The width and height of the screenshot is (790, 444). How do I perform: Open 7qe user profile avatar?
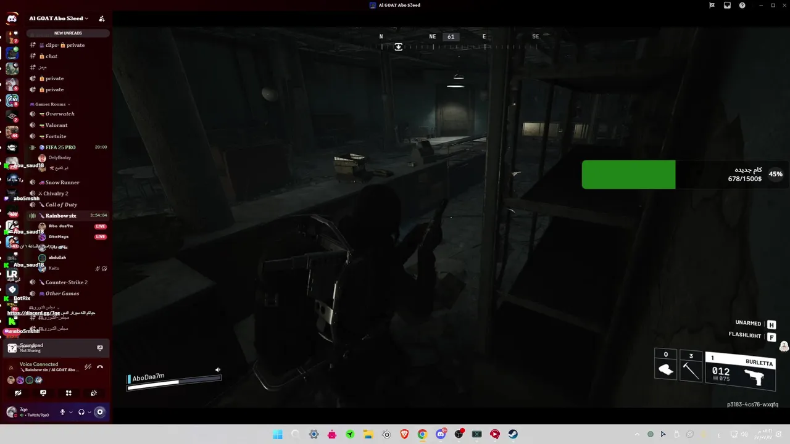(11, 412)
